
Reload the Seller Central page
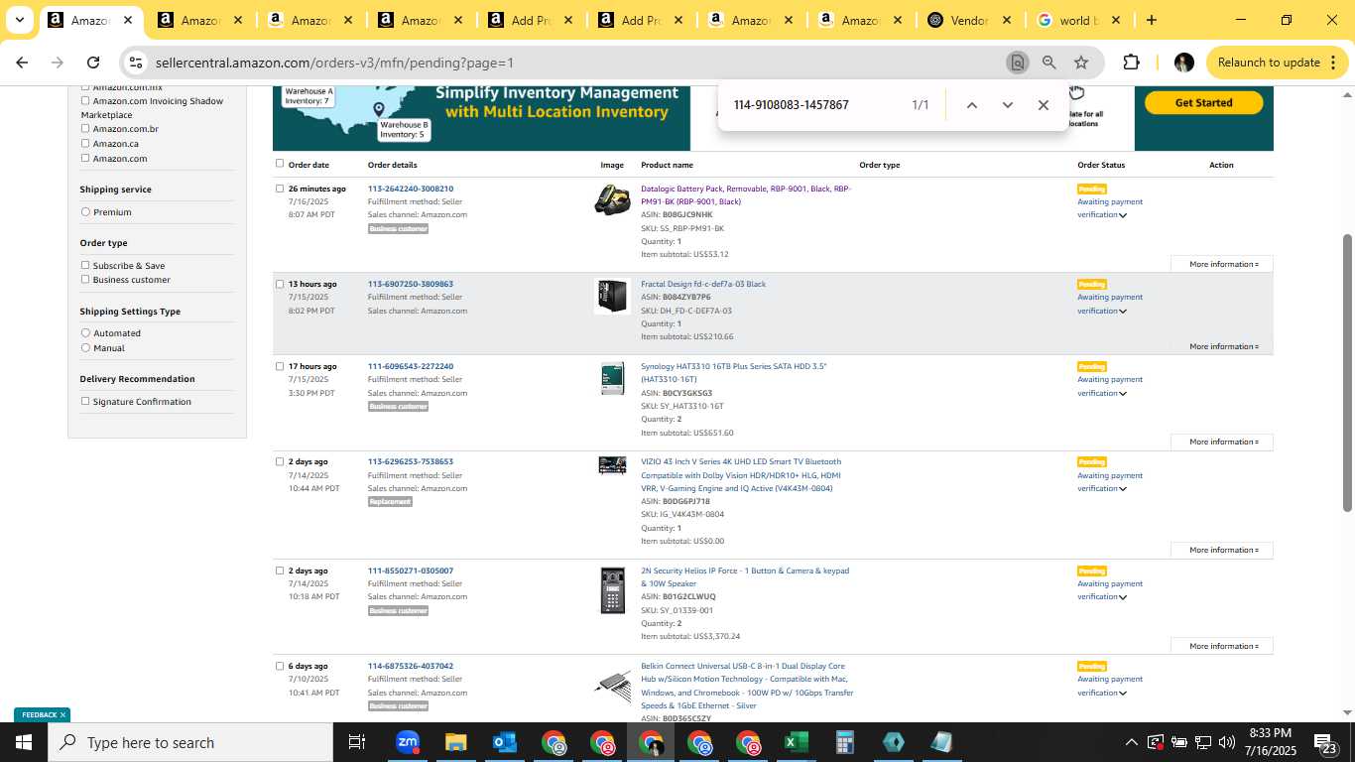tap(93, 63)
